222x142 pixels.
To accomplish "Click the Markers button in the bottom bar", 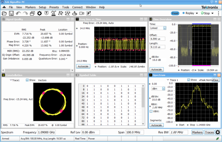I will (x=197, y=132).
